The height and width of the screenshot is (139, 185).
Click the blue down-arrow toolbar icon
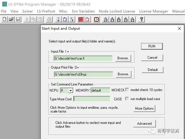[x=58, y=19]
